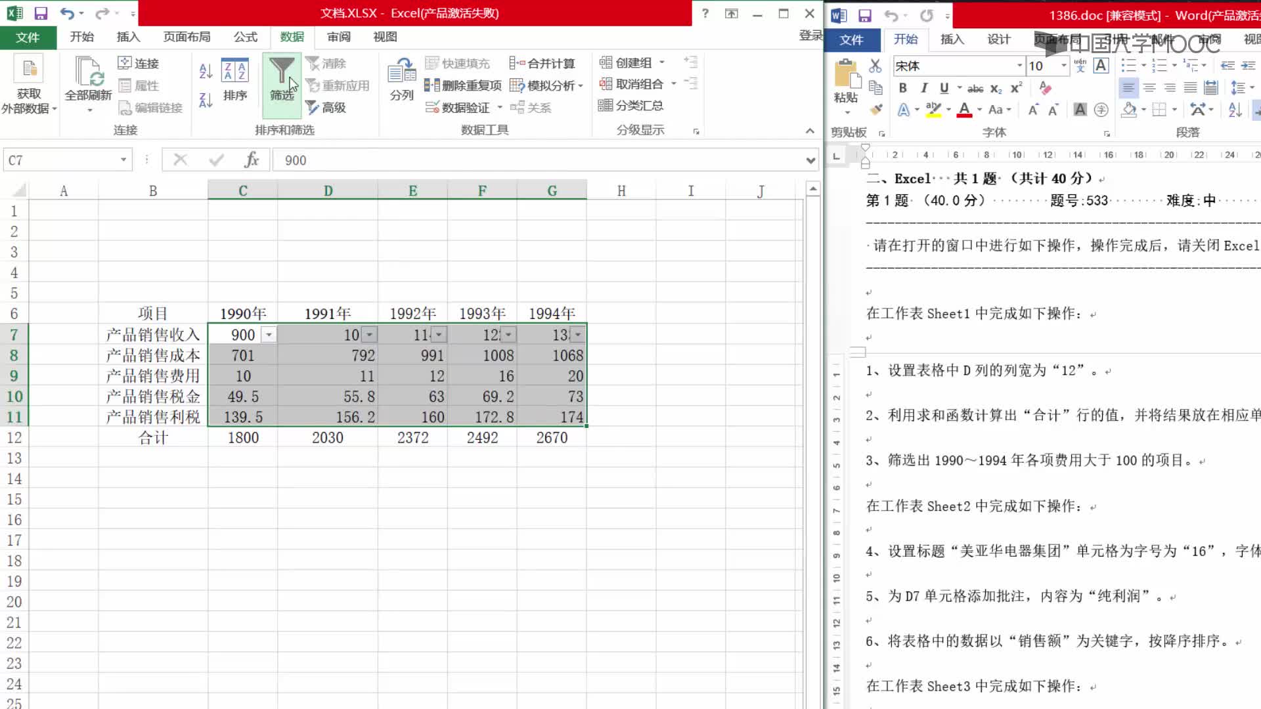Toggle Italic formatting in Word
This screenshot has height=709, width=1261.
[x=923, y=88]
